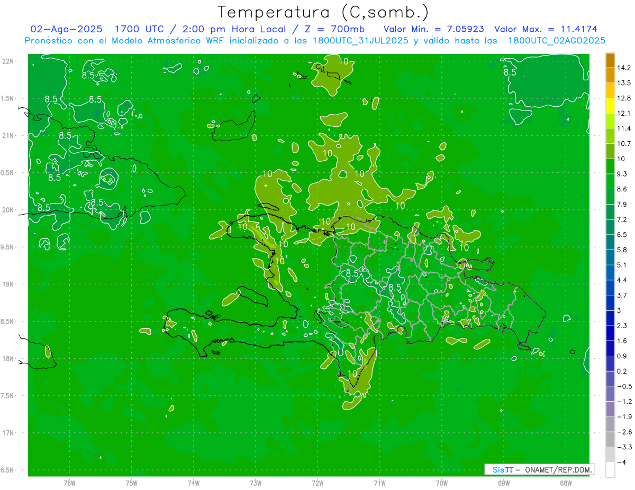
Task: Click the '22N' latitude axis label
Action: click(9, 61)
